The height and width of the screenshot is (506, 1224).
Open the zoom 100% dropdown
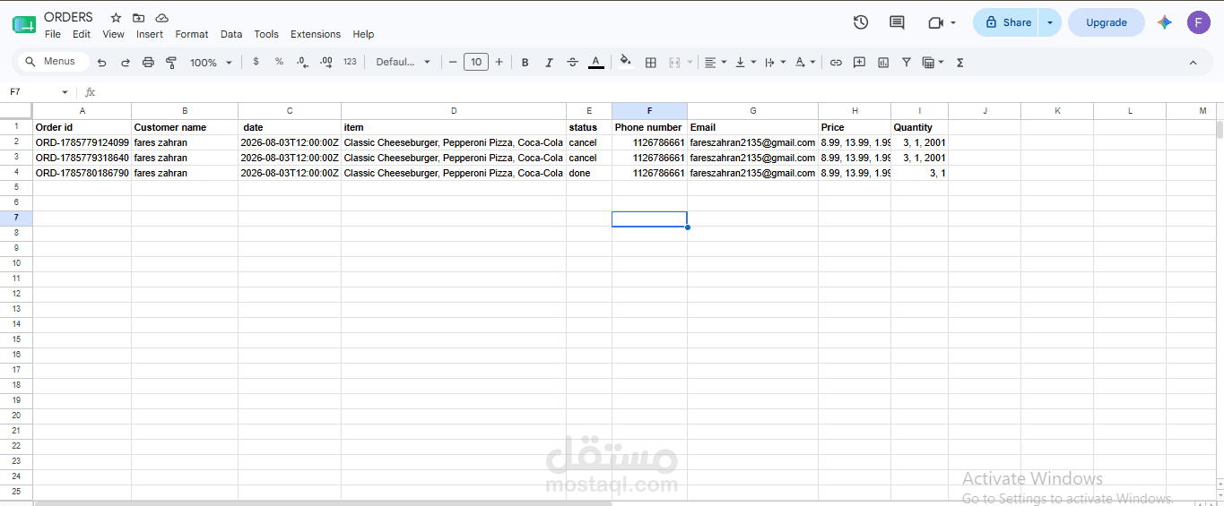pyautogui.click(x=211, y=63)
